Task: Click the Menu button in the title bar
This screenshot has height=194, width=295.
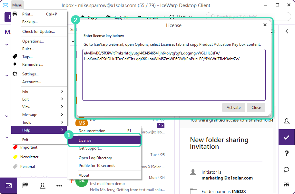Action: click(17, 5)
